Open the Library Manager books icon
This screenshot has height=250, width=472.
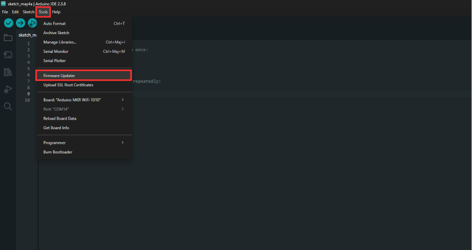8,72
